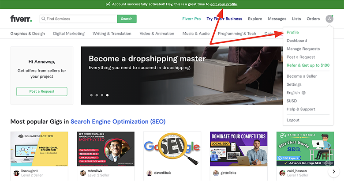344x181 pixels.
Task: Click zaid_hassan's seller avatar
Action: coord(282,173)
